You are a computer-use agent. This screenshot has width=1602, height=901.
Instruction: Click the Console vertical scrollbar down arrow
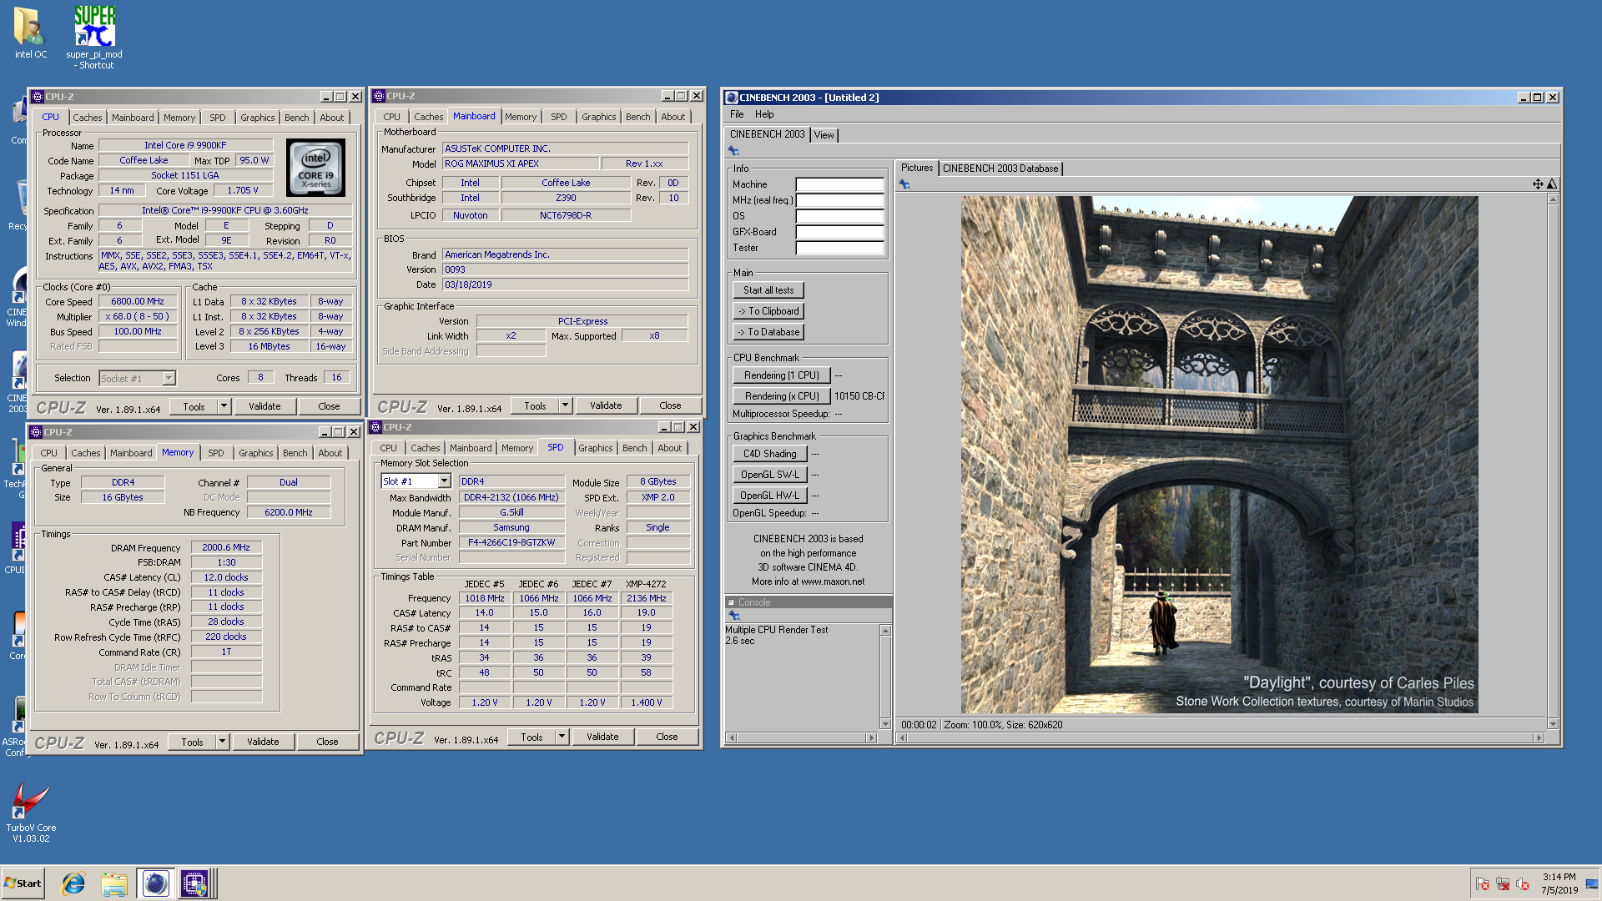885,723
